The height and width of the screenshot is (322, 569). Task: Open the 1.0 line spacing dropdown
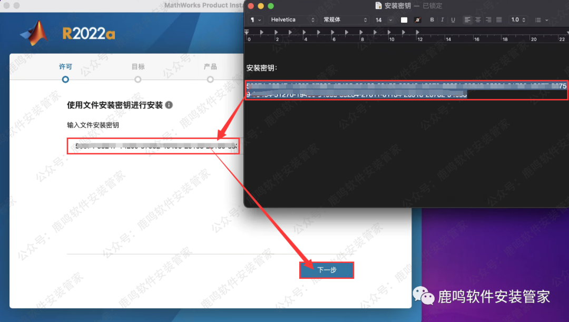point(518,20)
